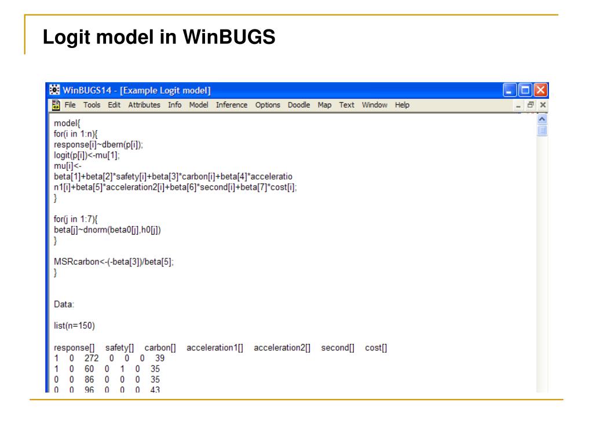This screenshot has height=444, width=593.
Task: Click the value 39 in the first data row
Action: 160,358
